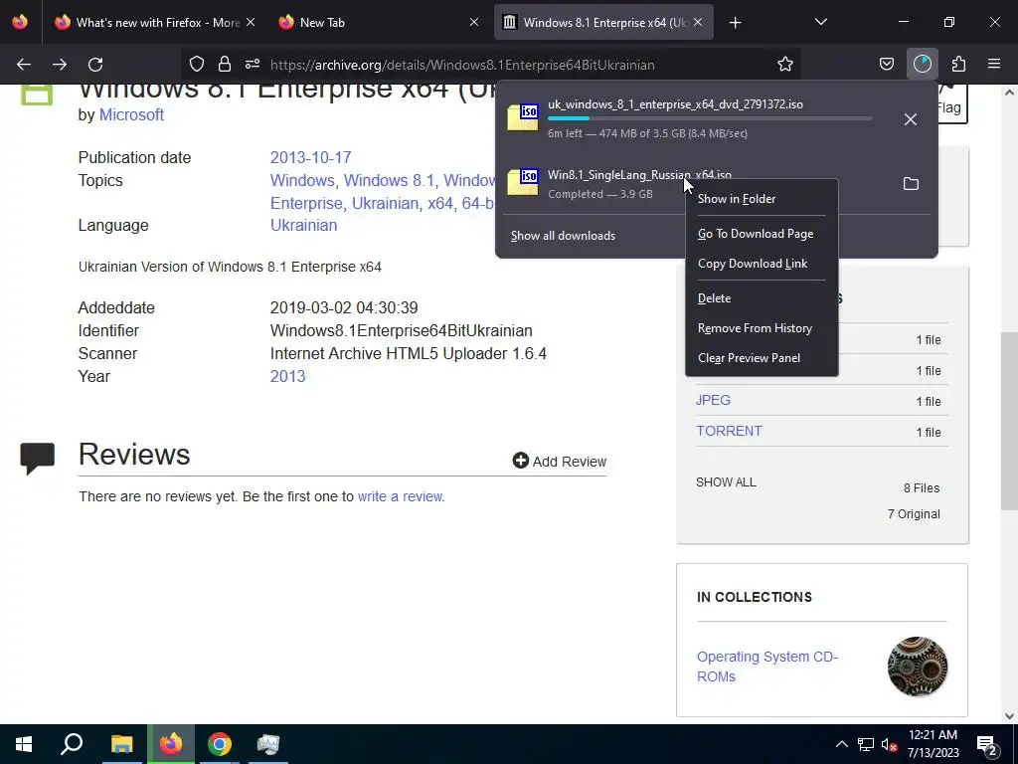
Task: Launch Chrome from the taskbar
Action: [220, 744]
